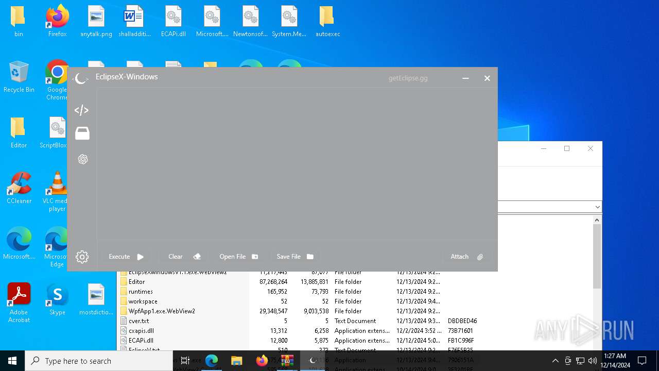Close the EclipseX window

pyautogui.click(x=487, y=78)
